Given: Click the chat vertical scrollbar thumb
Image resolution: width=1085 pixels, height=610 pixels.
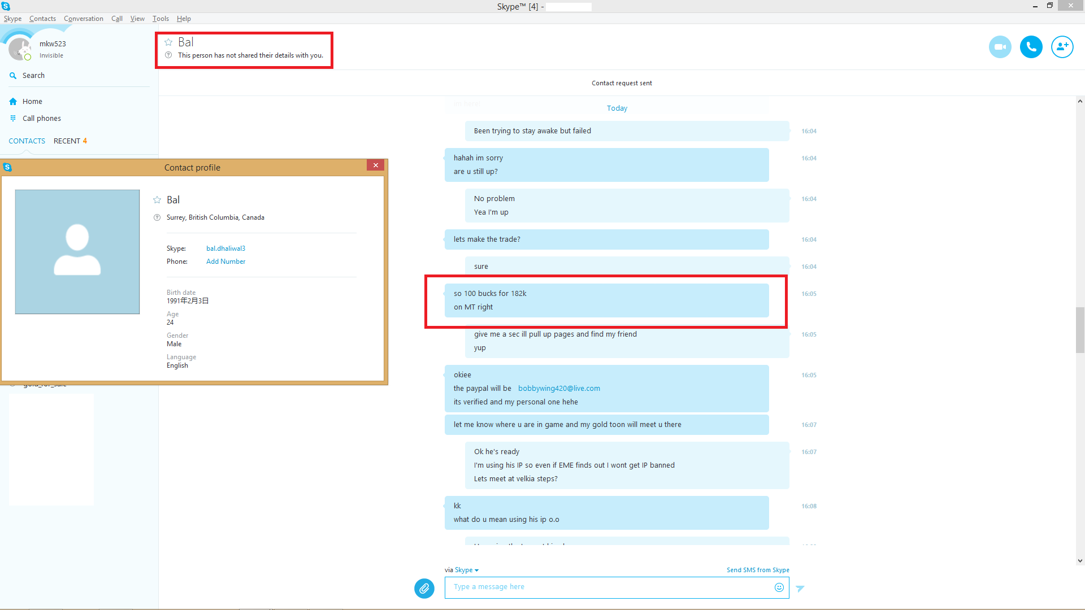Looking at the screenshot, I should pos(1080,330).
